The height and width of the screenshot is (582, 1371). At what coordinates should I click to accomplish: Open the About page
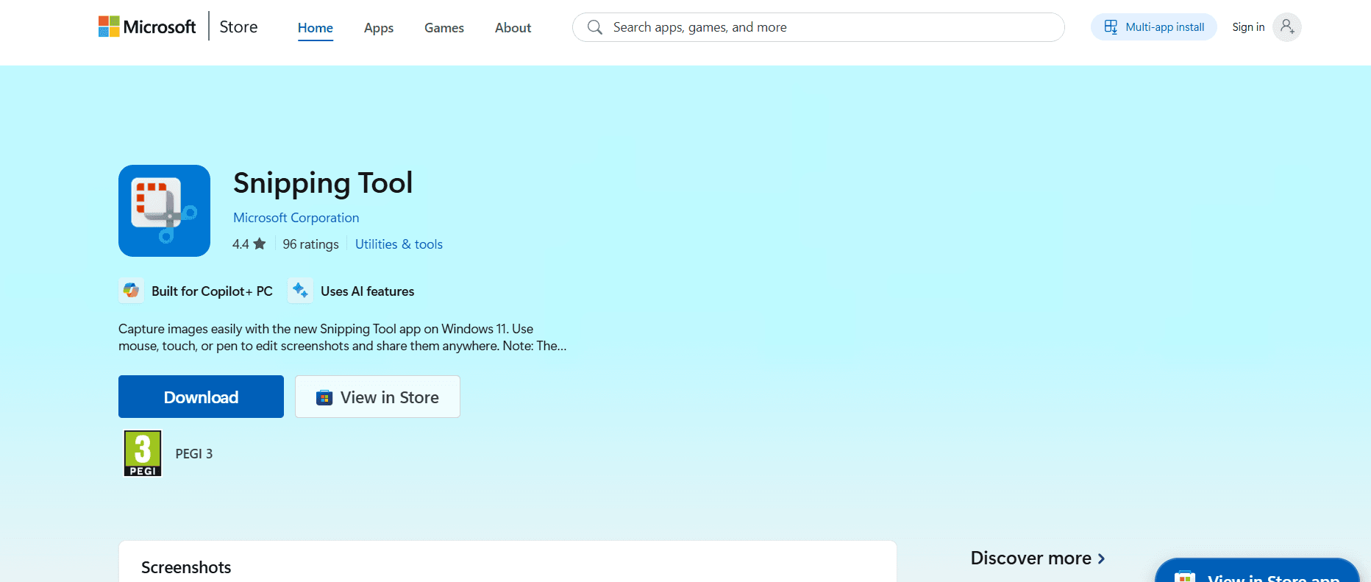513,28
